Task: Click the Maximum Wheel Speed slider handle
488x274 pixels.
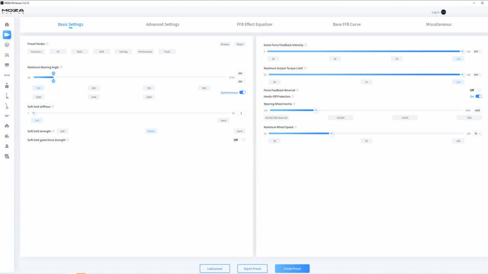Action: click(x=331, y=133)
